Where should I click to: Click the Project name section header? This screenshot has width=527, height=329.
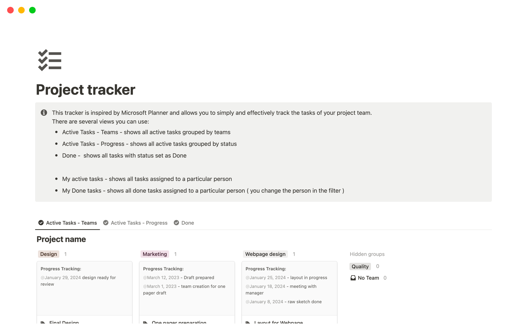61,239
